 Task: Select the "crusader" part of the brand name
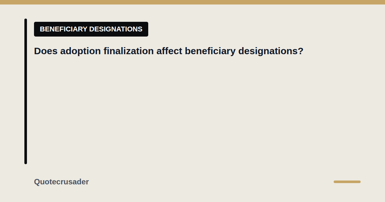tap(74, 182)
